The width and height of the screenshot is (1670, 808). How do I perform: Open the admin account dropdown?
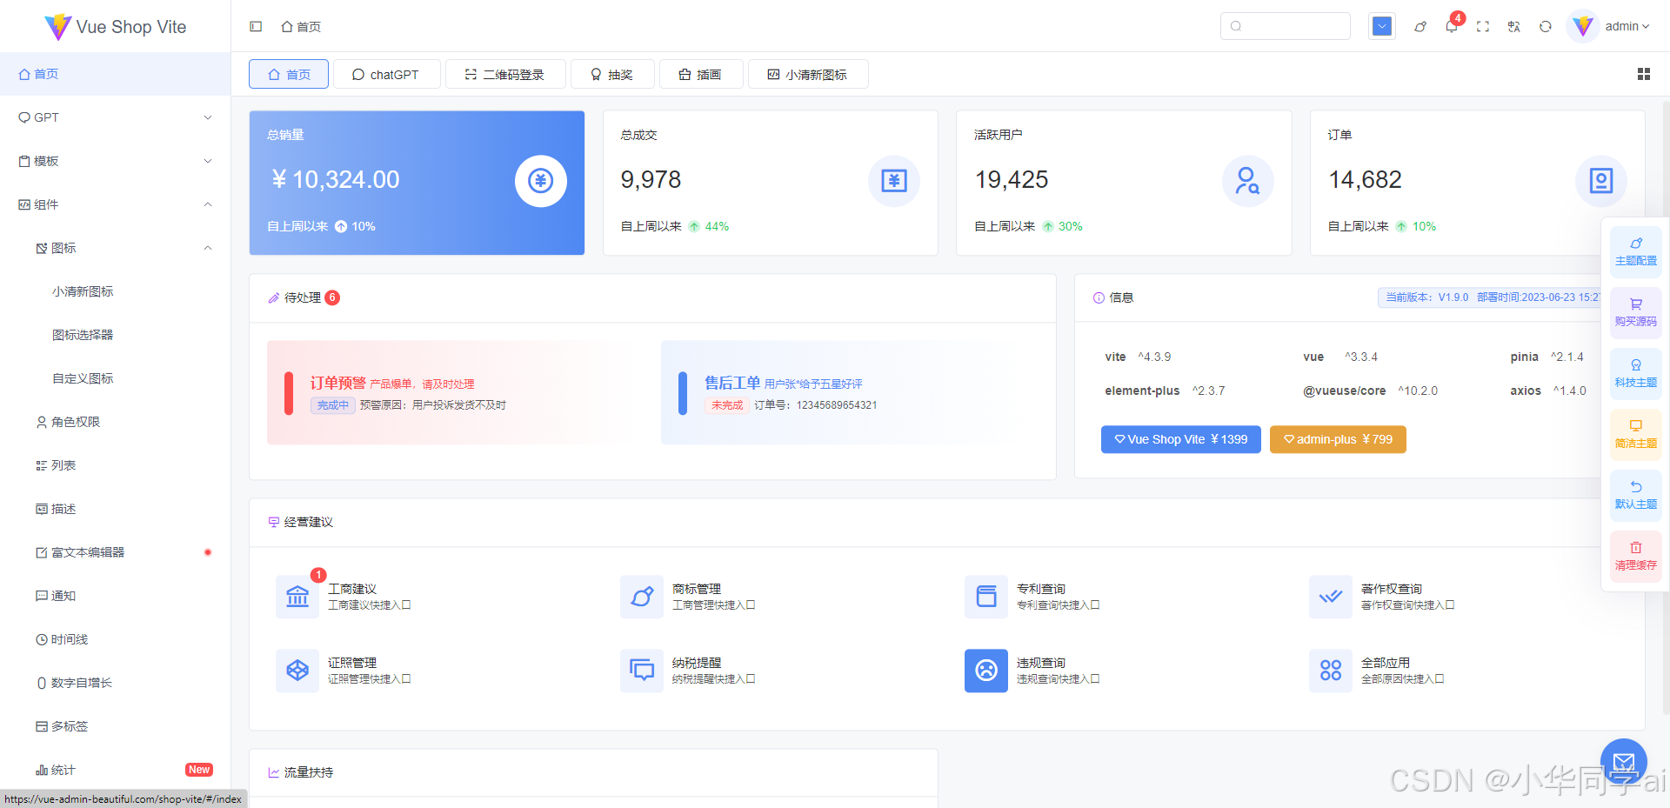(x=1620, y=26)
